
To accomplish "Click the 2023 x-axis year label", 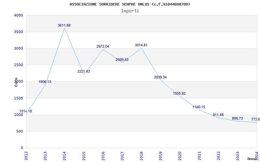I will point(238,156).
